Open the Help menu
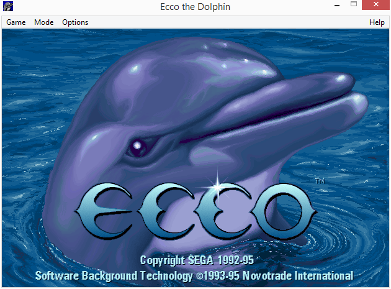391x289 pixels. click(x=377, y=22)
